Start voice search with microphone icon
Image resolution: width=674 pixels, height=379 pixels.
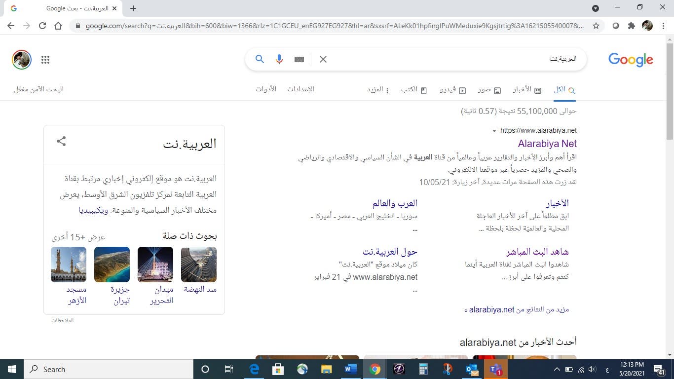pyautogui.click(x=279, y=59)
